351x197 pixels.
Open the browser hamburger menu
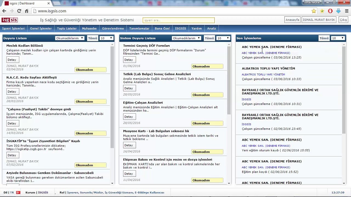[347, 11]
